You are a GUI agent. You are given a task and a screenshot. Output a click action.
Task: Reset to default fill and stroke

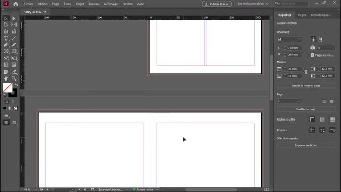5,95
